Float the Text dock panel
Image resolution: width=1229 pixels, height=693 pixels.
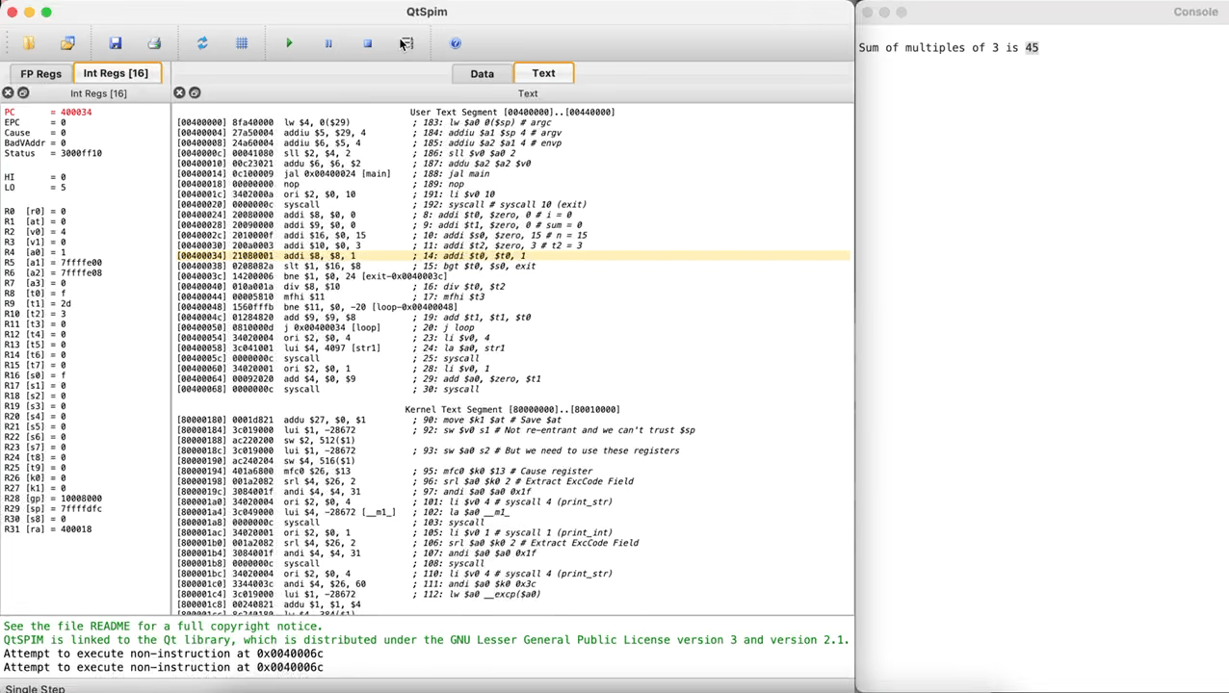pos(195,93)
